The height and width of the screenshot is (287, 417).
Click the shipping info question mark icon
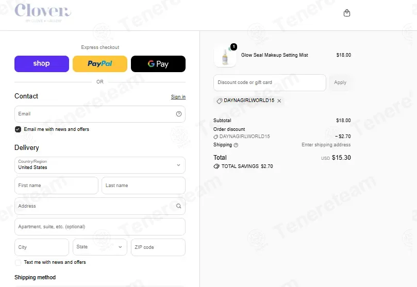click(x=236, y=145)
